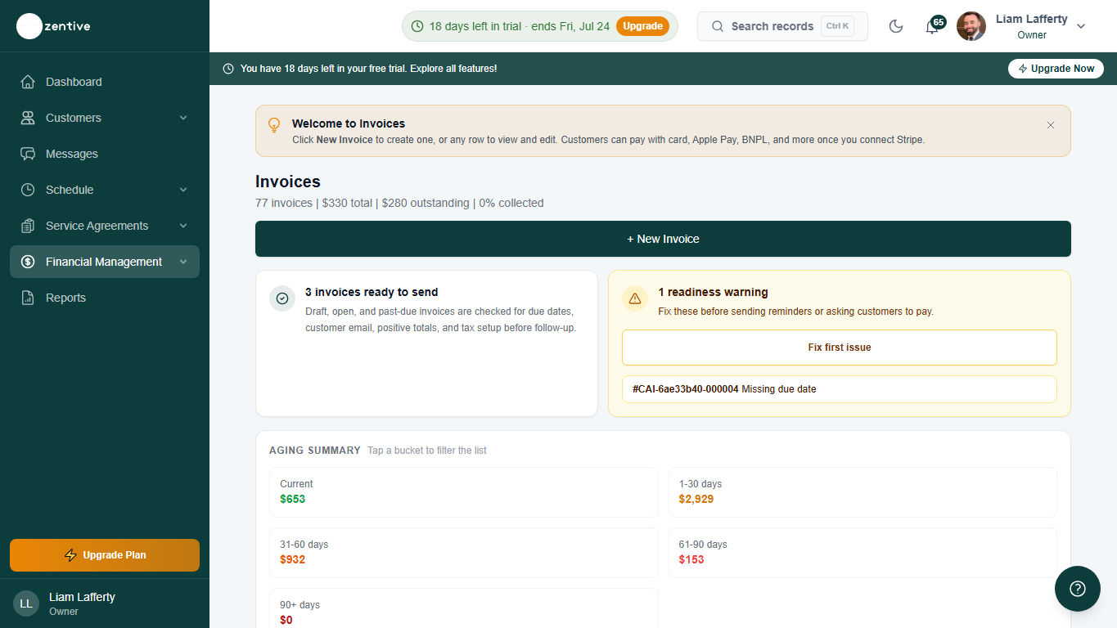Click the Financial Management dollar icon

[x=28, y=262]
